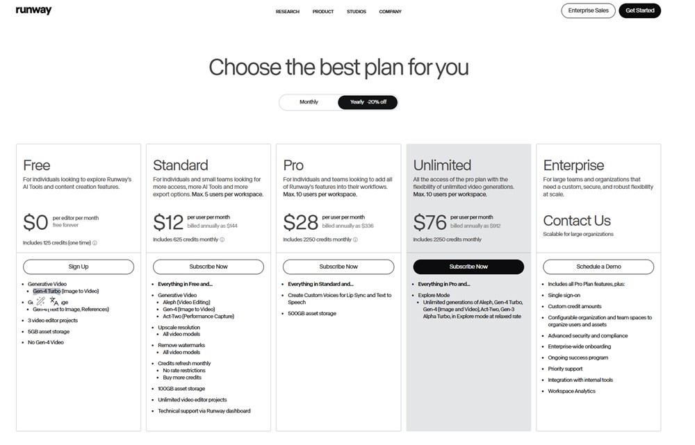Schedule a Demo for Enterprise
Viewport: 695px width, 445px height.
coord(598,267)
